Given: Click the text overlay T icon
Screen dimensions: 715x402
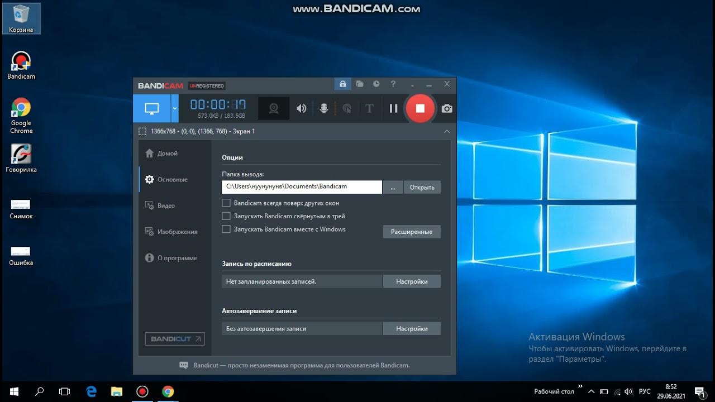Looking at the screenshot, I should coord(369,108).
